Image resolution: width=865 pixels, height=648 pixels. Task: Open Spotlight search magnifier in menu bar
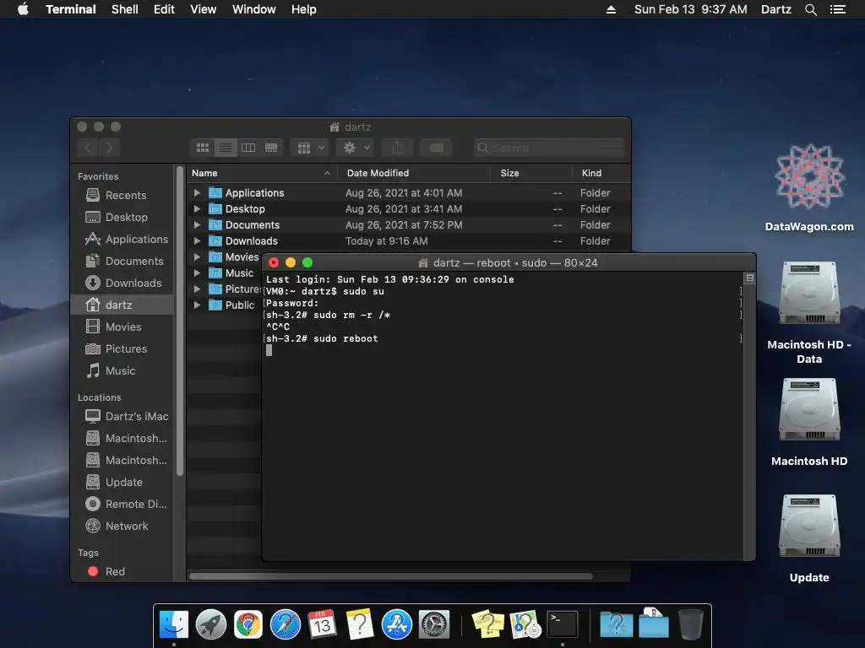[810, 9]
